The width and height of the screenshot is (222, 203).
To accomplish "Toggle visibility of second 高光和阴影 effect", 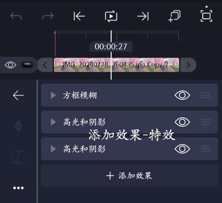I will pyautogui.click(x=182, y=149).
